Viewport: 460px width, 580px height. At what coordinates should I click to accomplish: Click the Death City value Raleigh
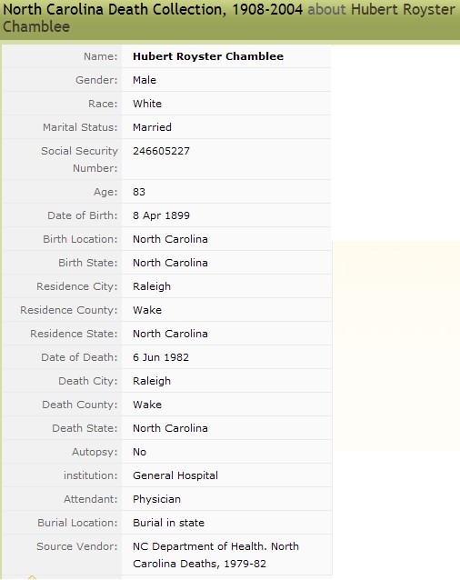click(x=152, y=381)
